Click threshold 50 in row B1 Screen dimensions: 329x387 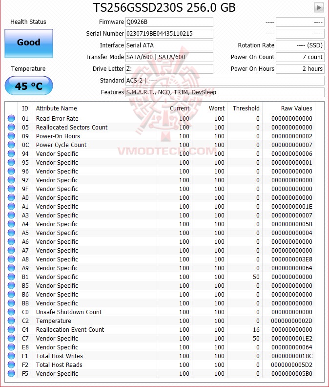tap(256, 277)
